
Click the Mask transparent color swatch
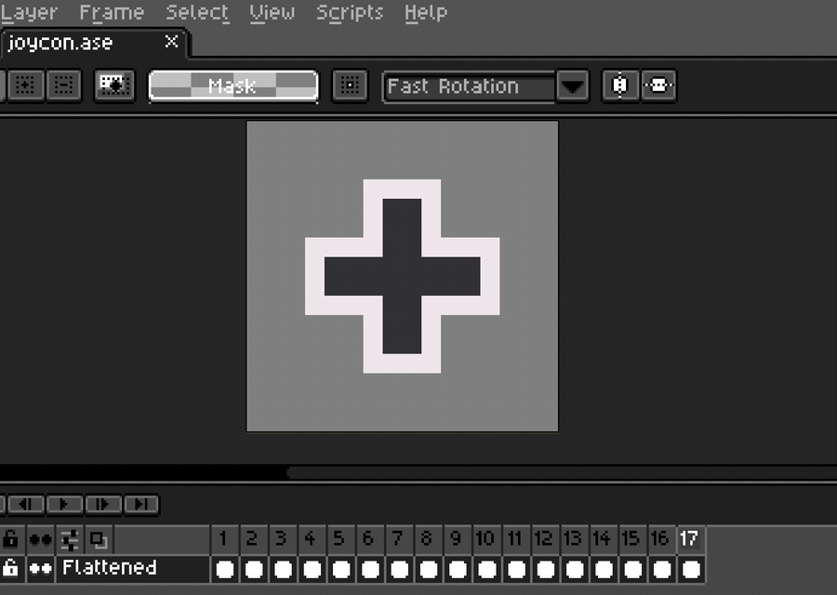[x=233, y=86]
